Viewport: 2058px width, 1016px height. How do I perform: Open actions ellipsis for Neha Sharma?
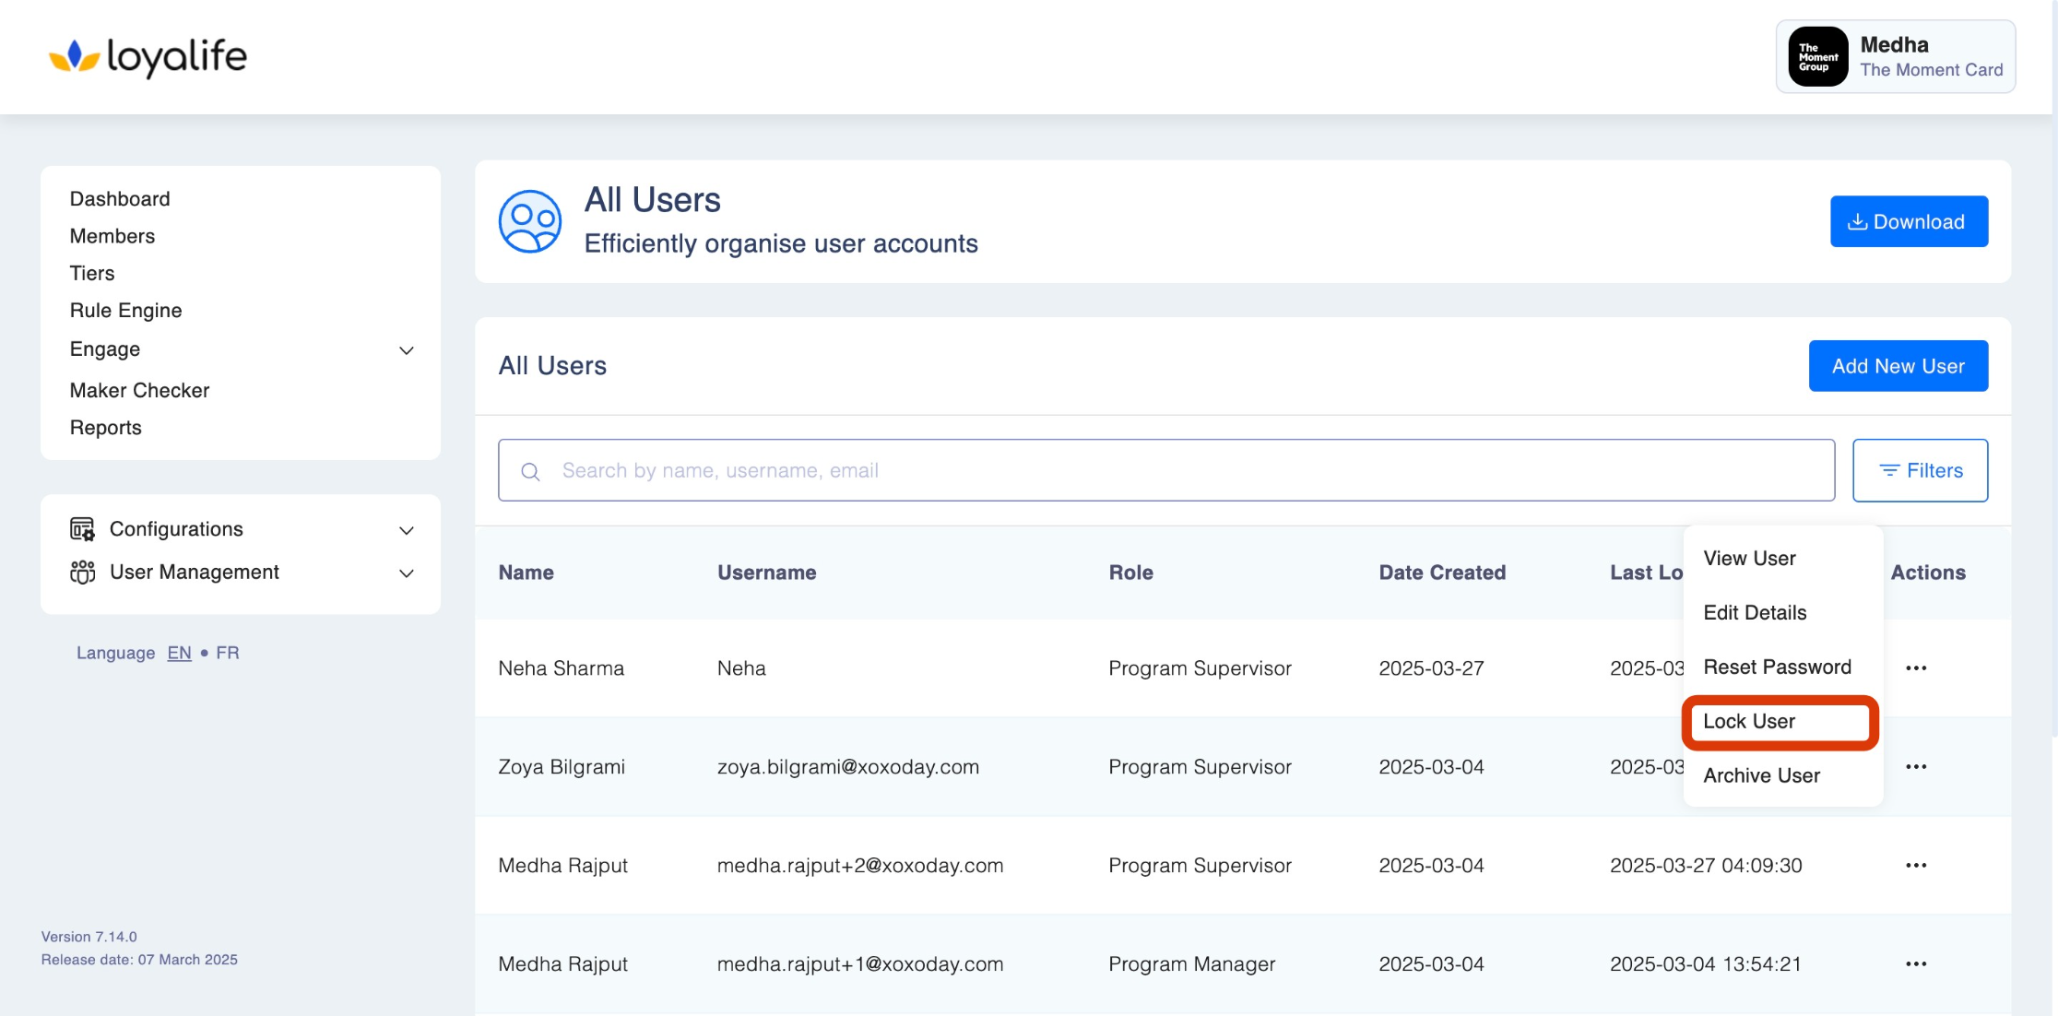(1916, 668)
